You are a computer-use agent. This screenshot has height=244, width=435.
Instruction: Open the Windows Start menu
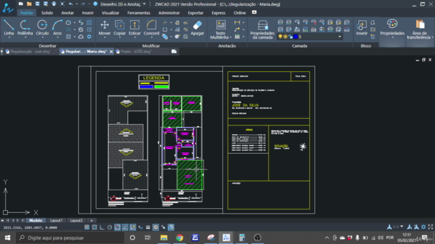point(7,238)
